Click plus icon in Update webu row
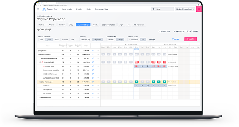The image size is (239, 127). (x=98, y=66)
